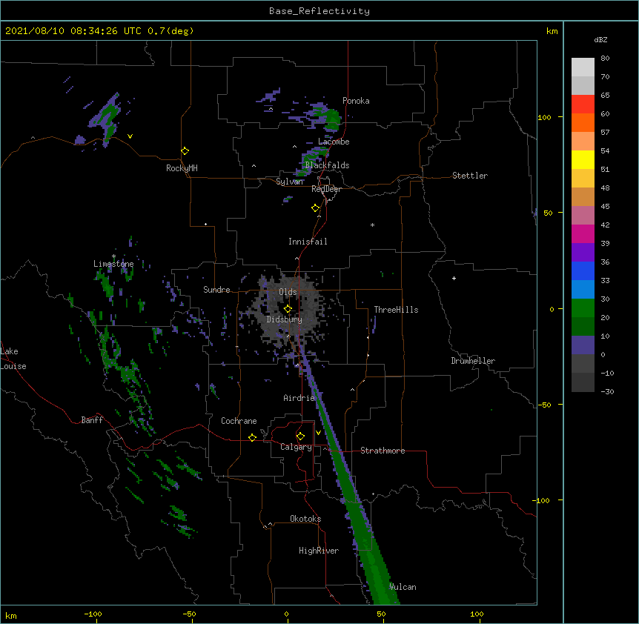Pick the 39 dBZ purple legend swatch
This screenshot has width=639, height=624.
[583, 252]
